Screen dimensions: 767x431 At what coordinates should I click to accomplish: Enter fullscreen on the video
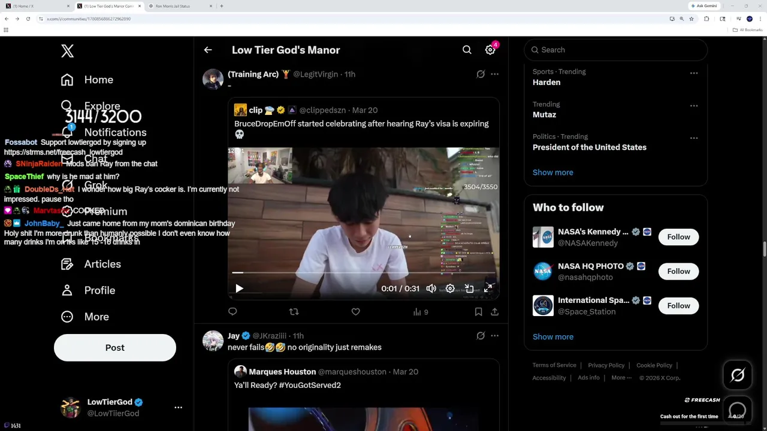point(488,289)
